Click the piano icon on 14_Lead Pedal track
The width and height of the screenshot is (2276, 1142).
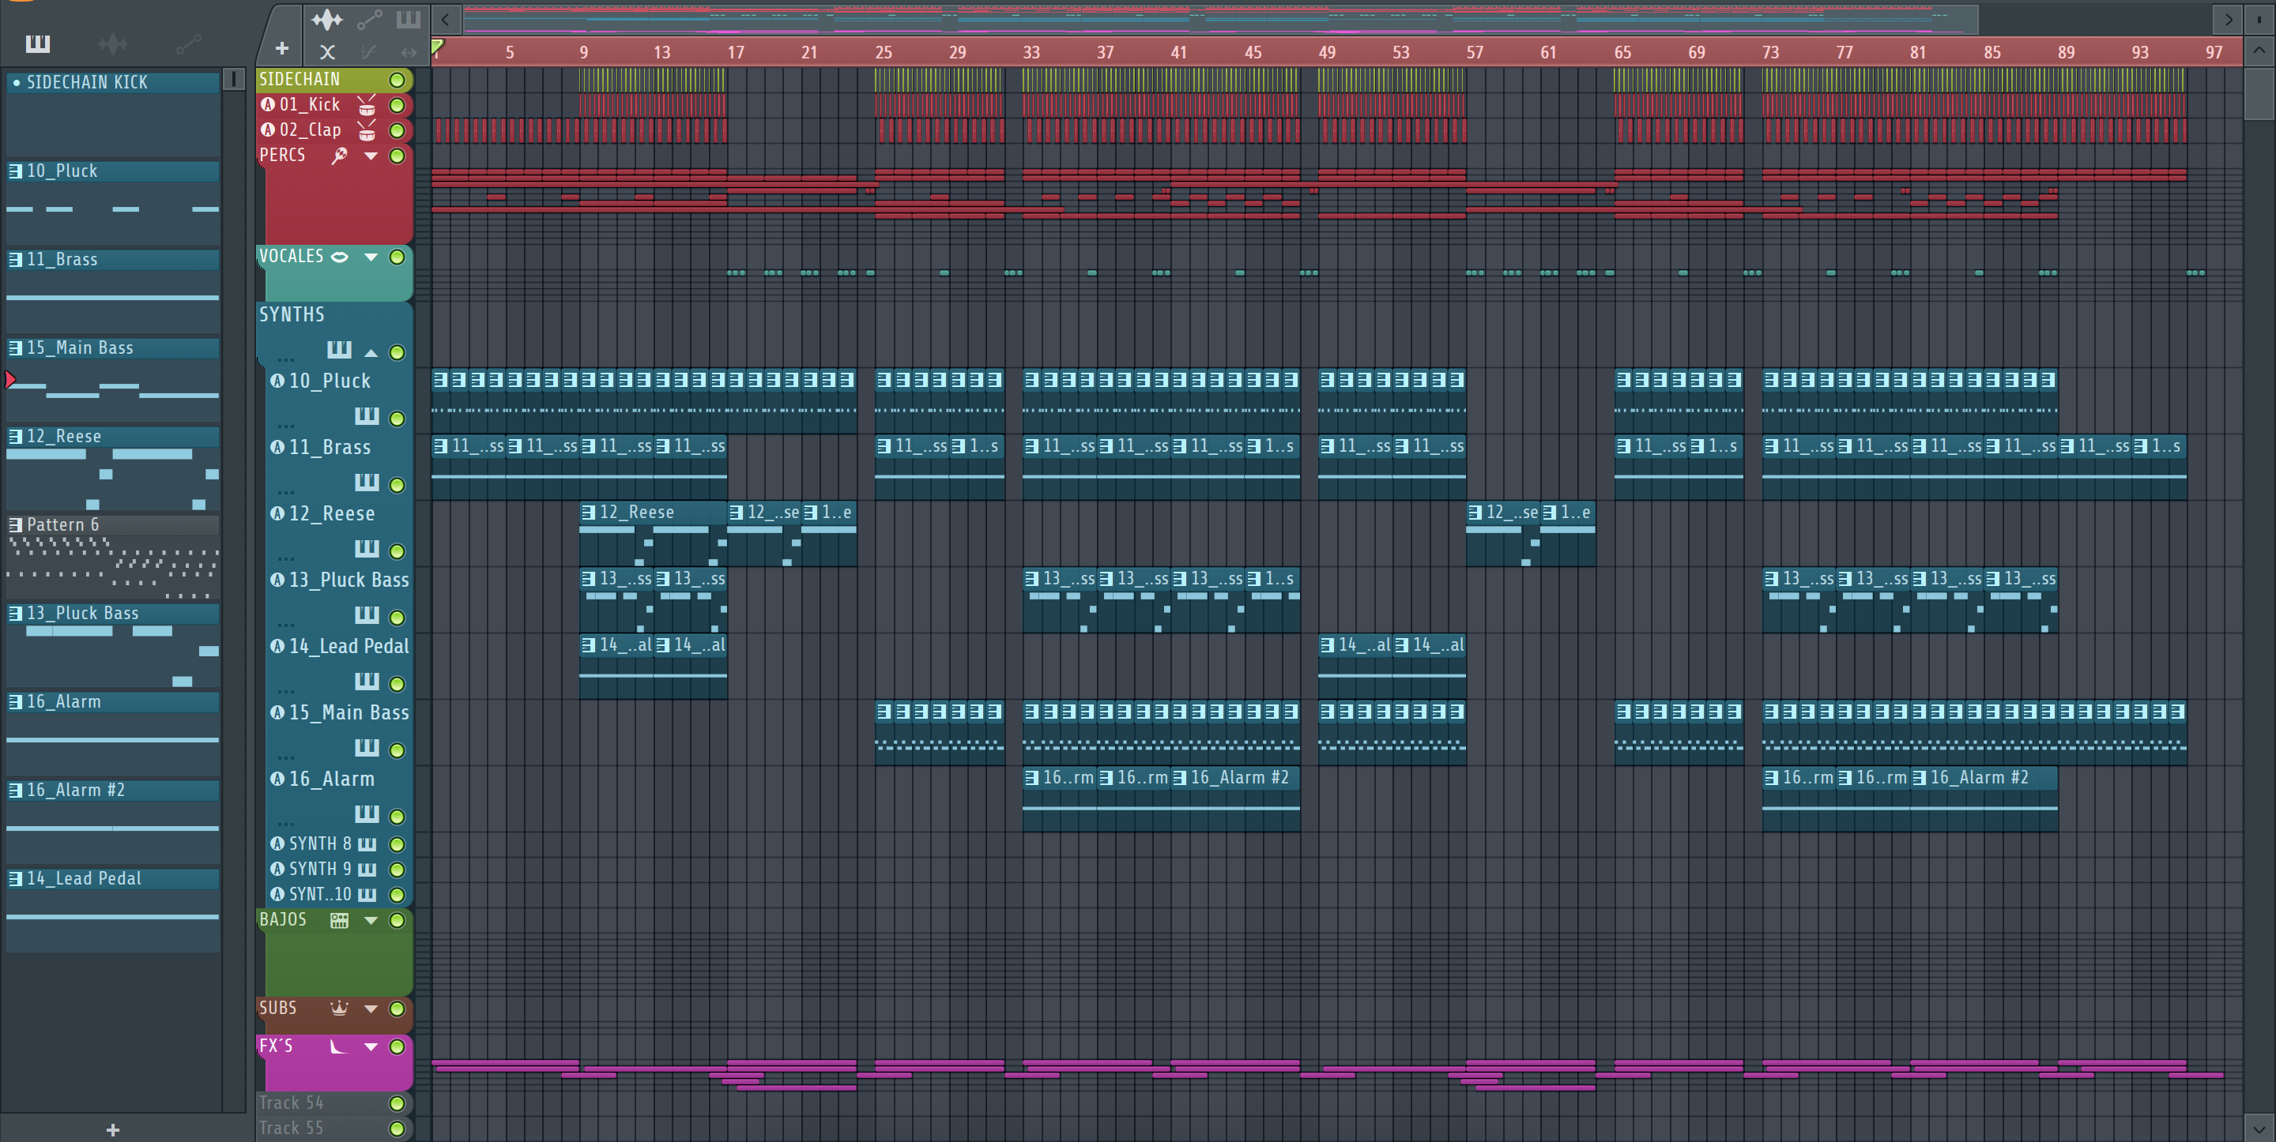367,681
